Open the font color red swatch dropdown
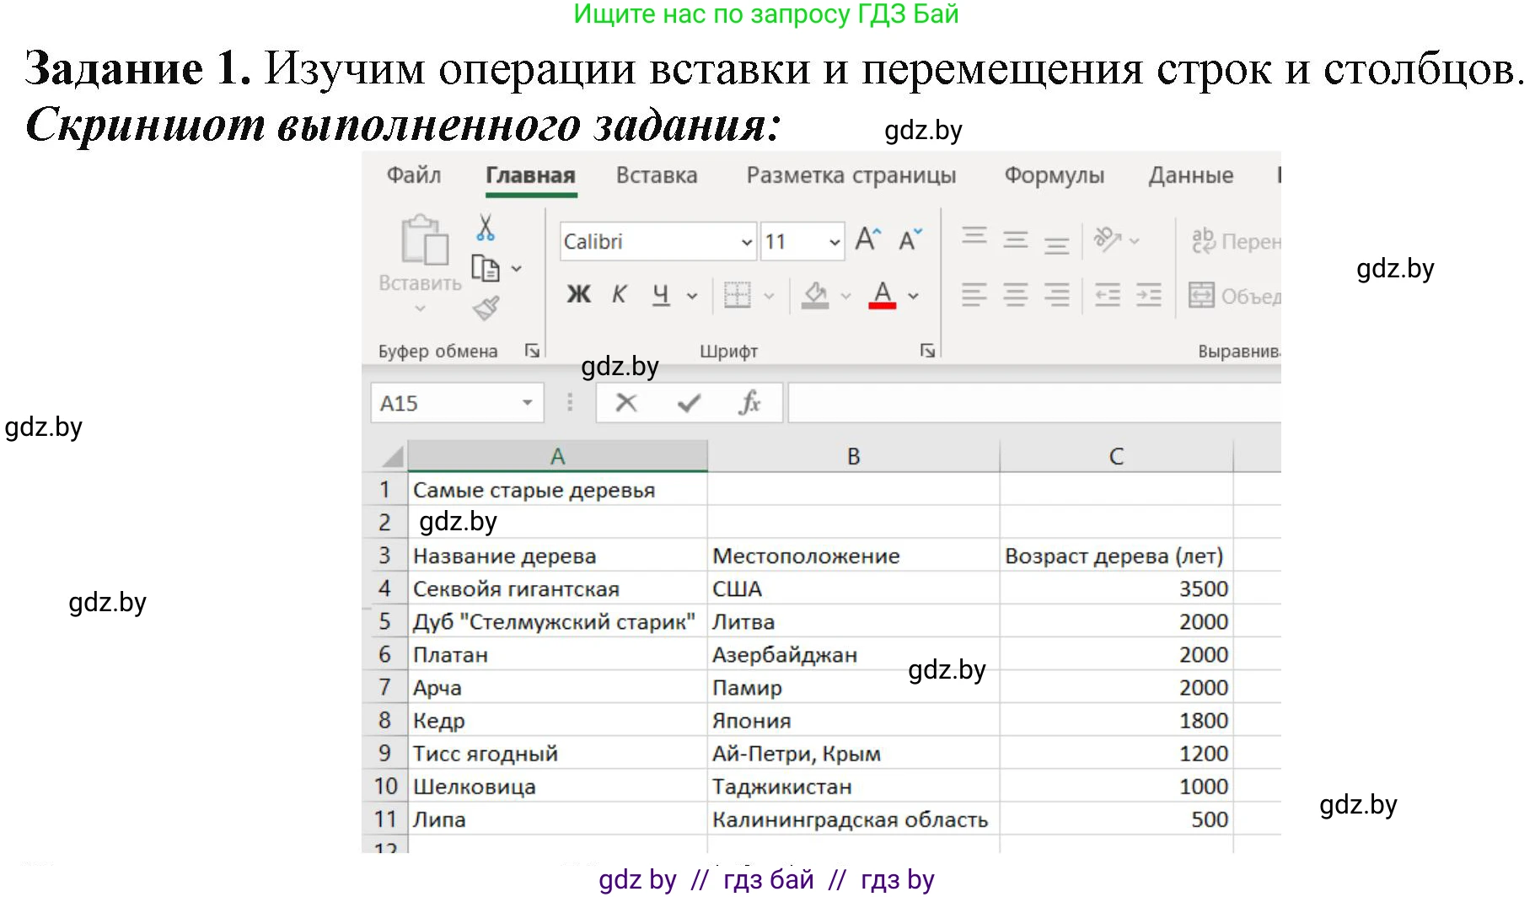This screenshot has height=897, width=1535. coord(912,296)
